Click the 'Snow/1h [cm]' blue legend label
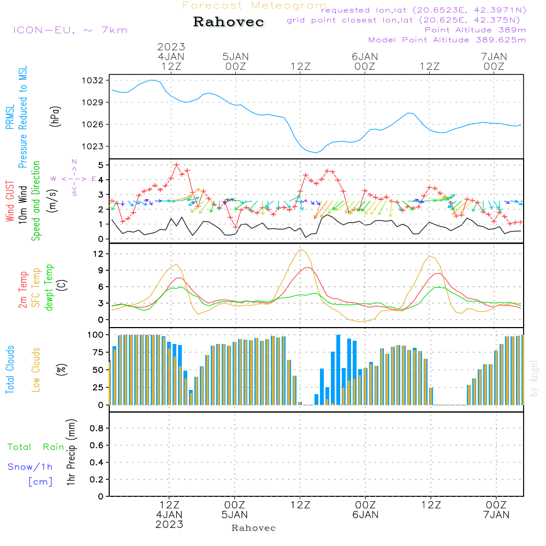546x546 pixels. click(x=30, y=474)
